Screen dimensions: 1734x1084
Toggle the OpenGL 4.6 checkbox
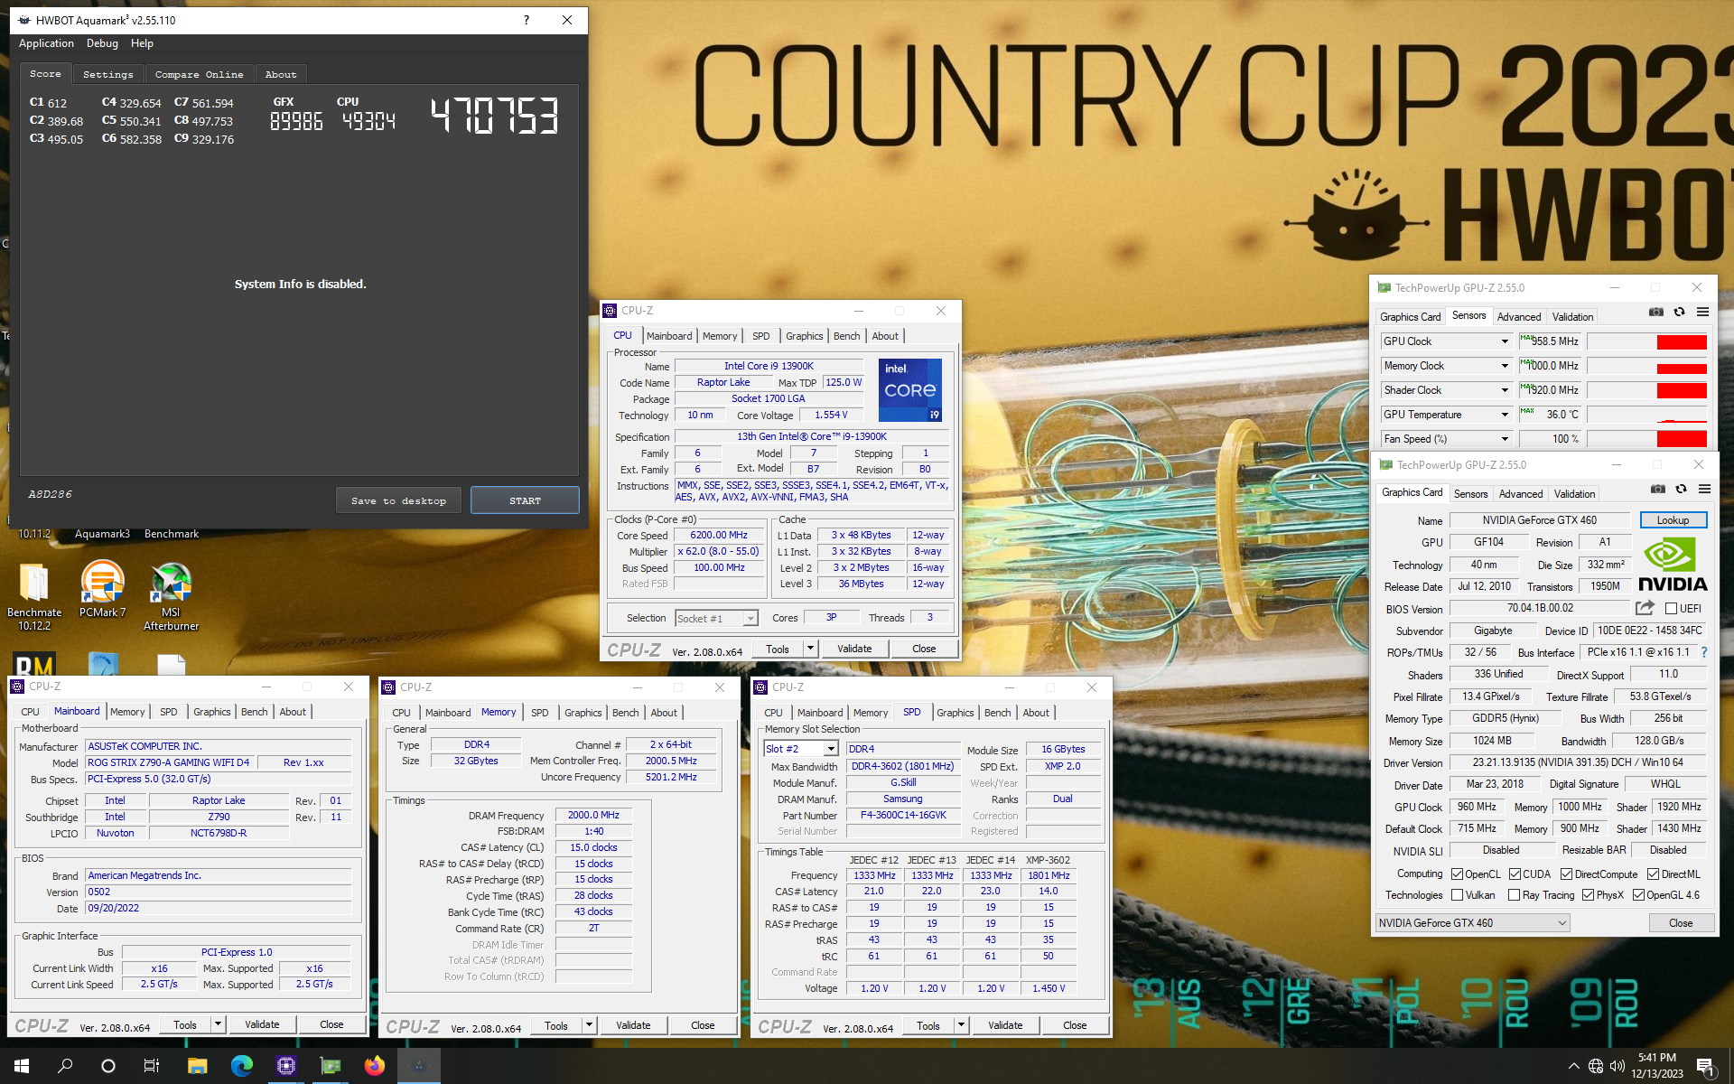click(1638, 895)
